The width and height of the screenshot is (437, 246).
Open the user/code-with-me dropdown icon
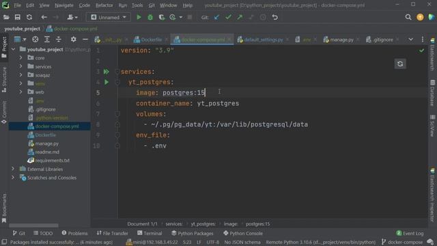click(x=72, y=17)
